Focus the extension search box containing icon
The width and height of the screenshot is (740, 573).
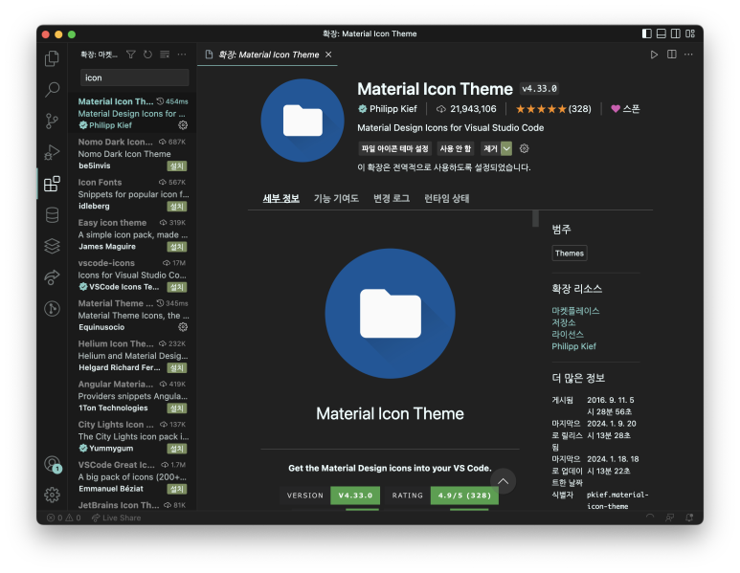pos(135,77)
